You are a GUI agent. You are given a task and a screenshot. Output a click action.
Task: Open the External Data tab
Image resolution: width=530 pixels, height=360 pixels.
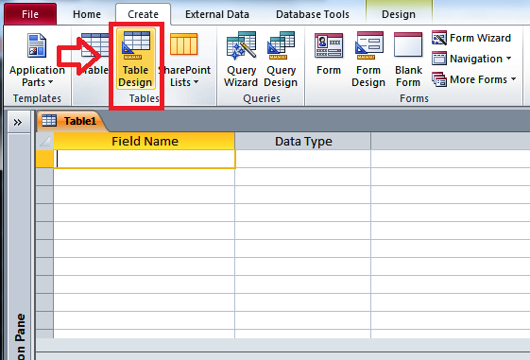(x=217, y=14)
